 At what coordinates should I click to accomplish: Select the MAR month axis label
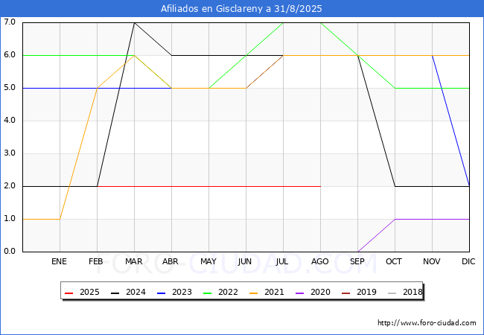(133, 261)
